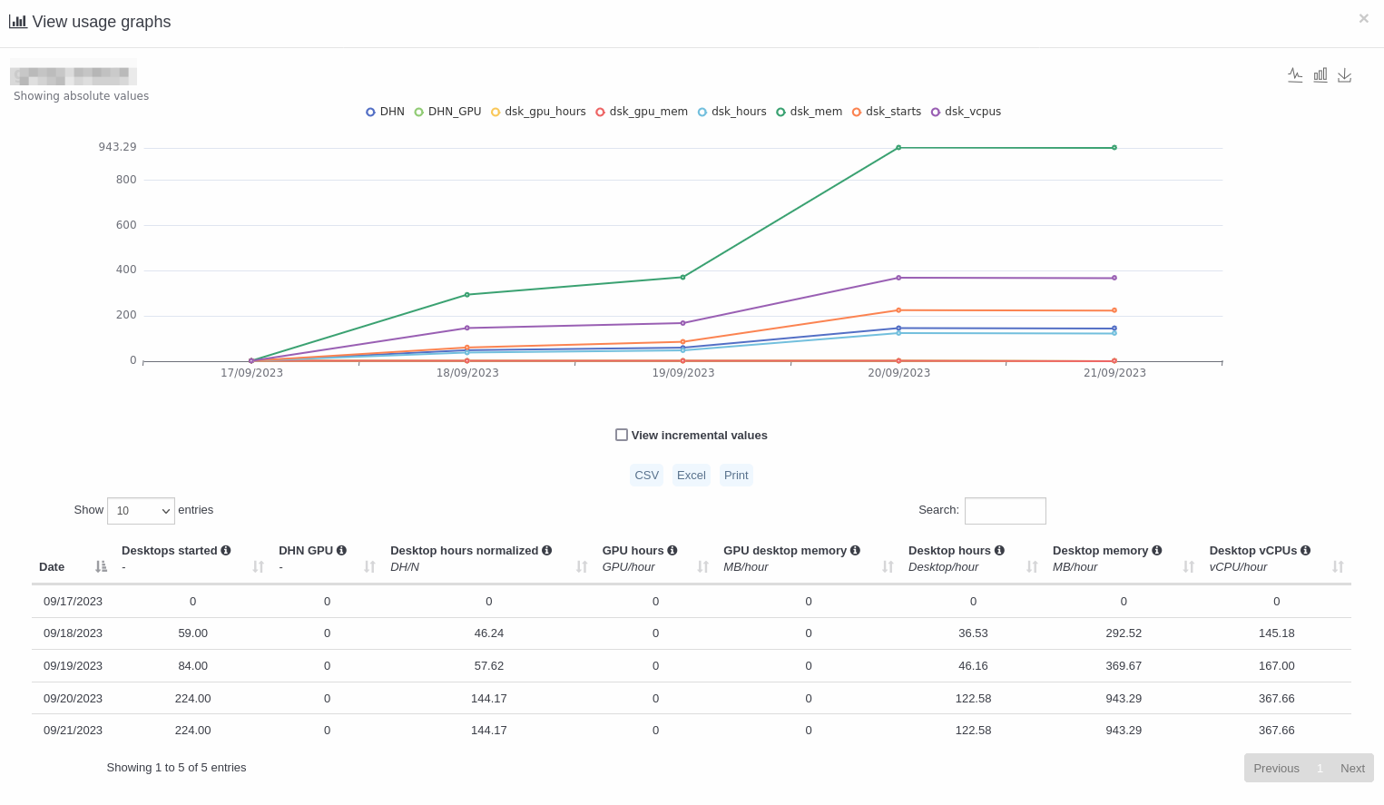Focus the table Search field
Image resolution: width=1384 pixels, height=805 pixels.
[1005, 511]
